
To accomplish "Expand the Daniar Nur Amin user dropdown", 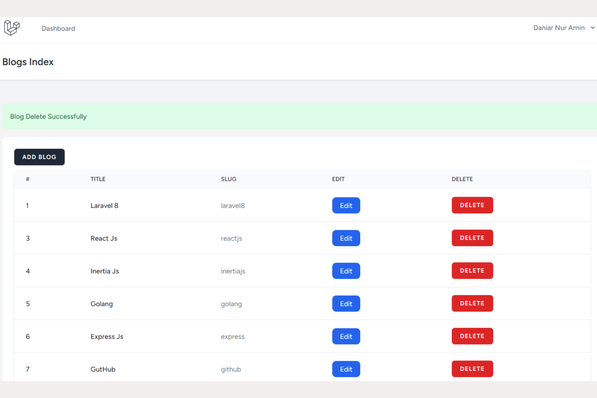I will click(x=563, y=28).
